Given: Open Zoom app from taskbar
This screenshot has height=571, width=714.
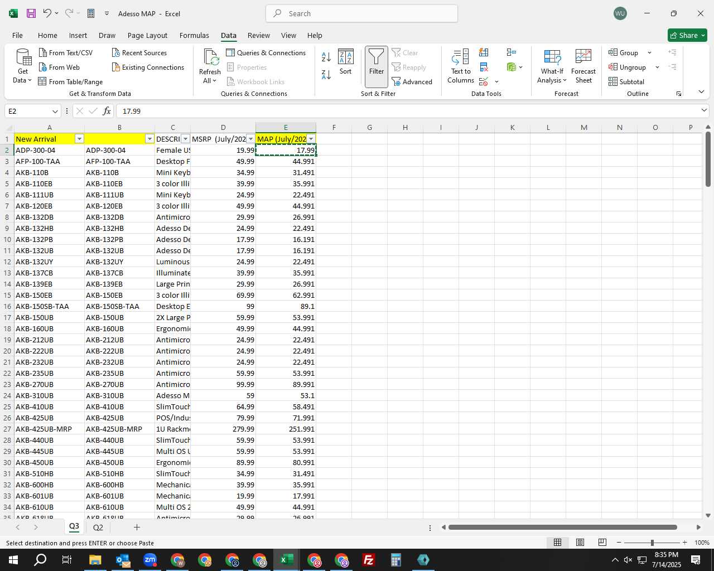Looking at the screenshot, I should coord(150,560).
